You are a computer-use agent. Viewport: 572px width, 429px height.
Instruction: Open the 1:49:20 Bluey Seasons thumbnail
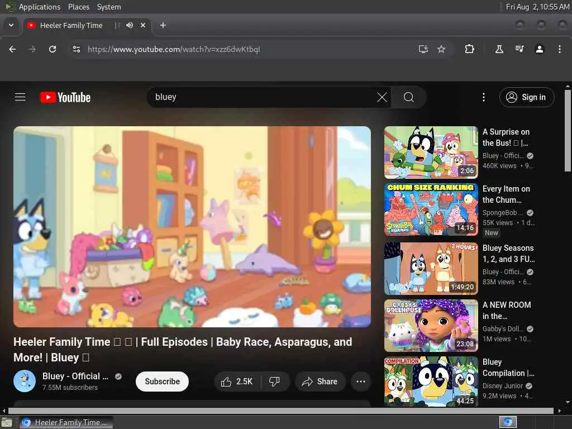[x=431, y=269]
